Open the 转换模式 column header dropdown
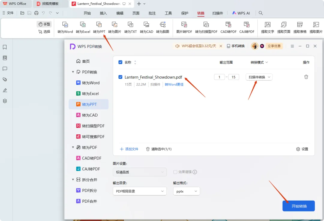 259,62
